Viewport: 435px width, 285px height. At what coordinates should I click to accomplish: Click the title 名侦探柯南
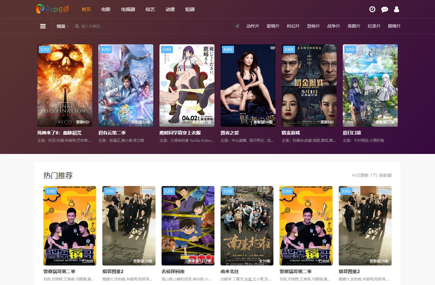[x=173, y=272]
